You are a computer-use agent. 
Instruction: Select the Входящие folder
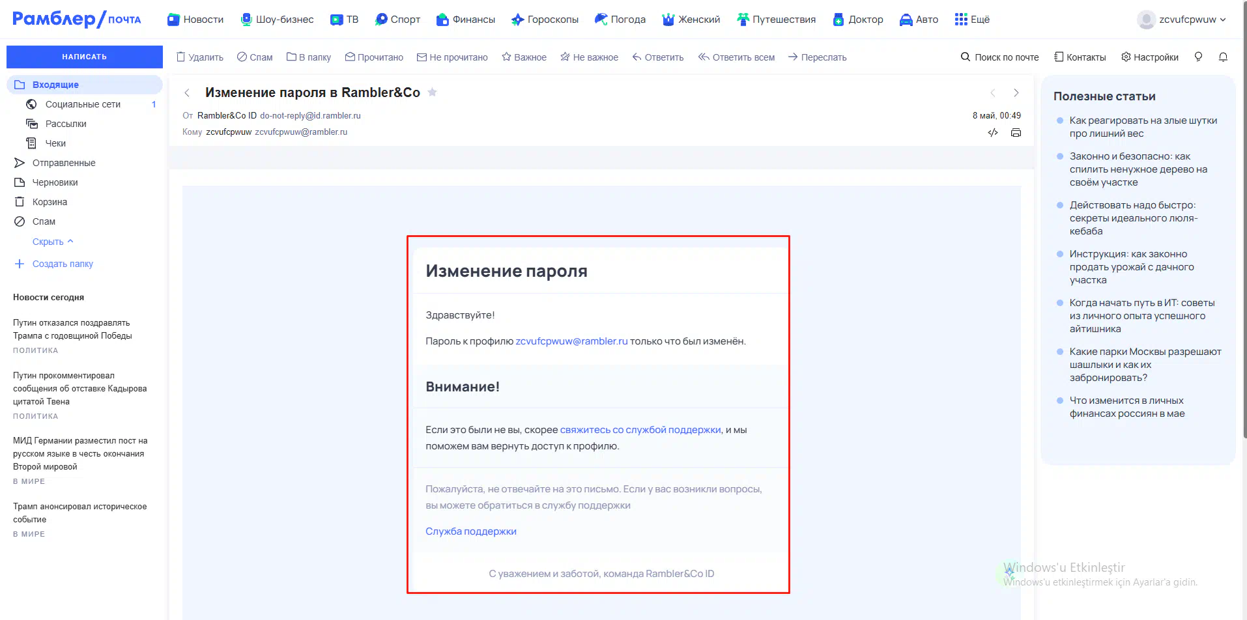[x=85, y=85]
